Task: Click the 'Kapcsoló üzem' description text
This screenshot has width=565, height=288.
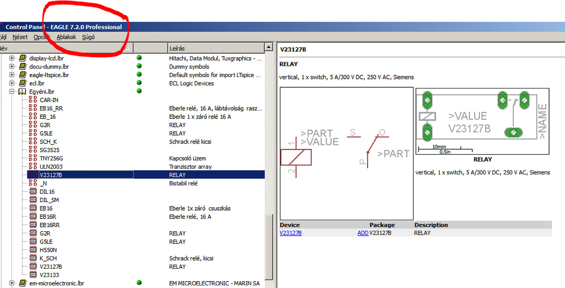Action: click(x=188, y=159)
